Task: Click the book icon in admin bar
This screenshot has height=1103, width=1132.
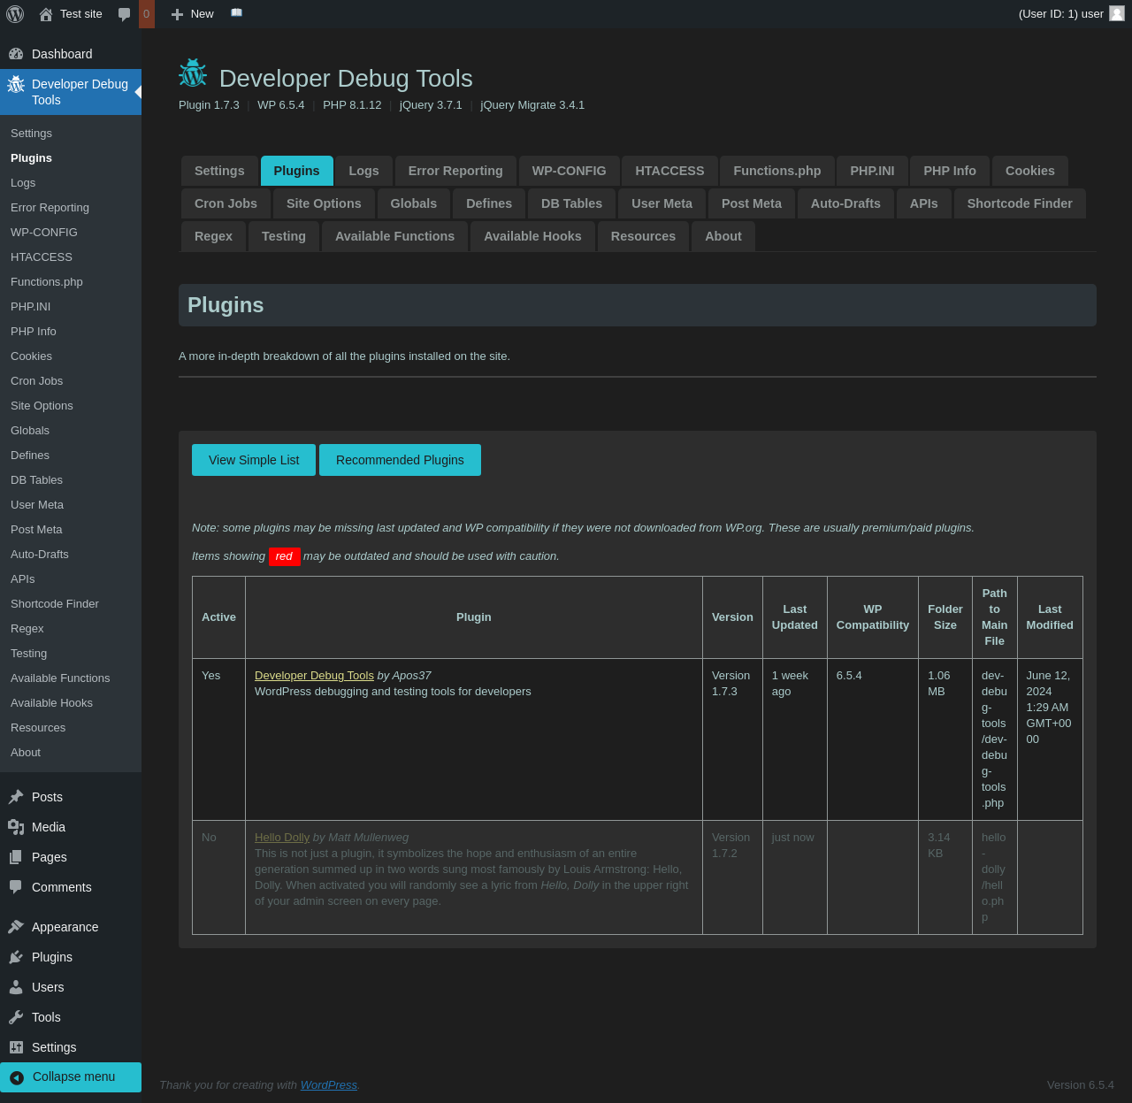Action: coord(236,13)
